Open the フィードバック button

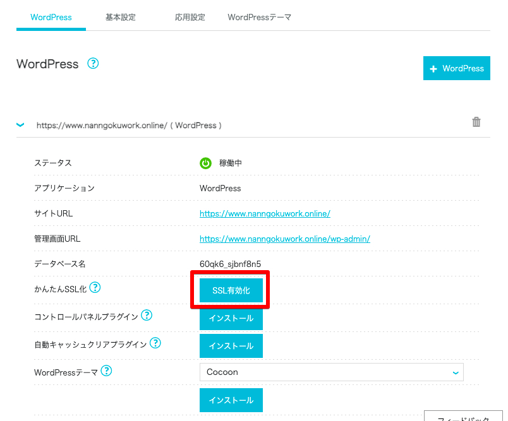[x=463, y=417]
